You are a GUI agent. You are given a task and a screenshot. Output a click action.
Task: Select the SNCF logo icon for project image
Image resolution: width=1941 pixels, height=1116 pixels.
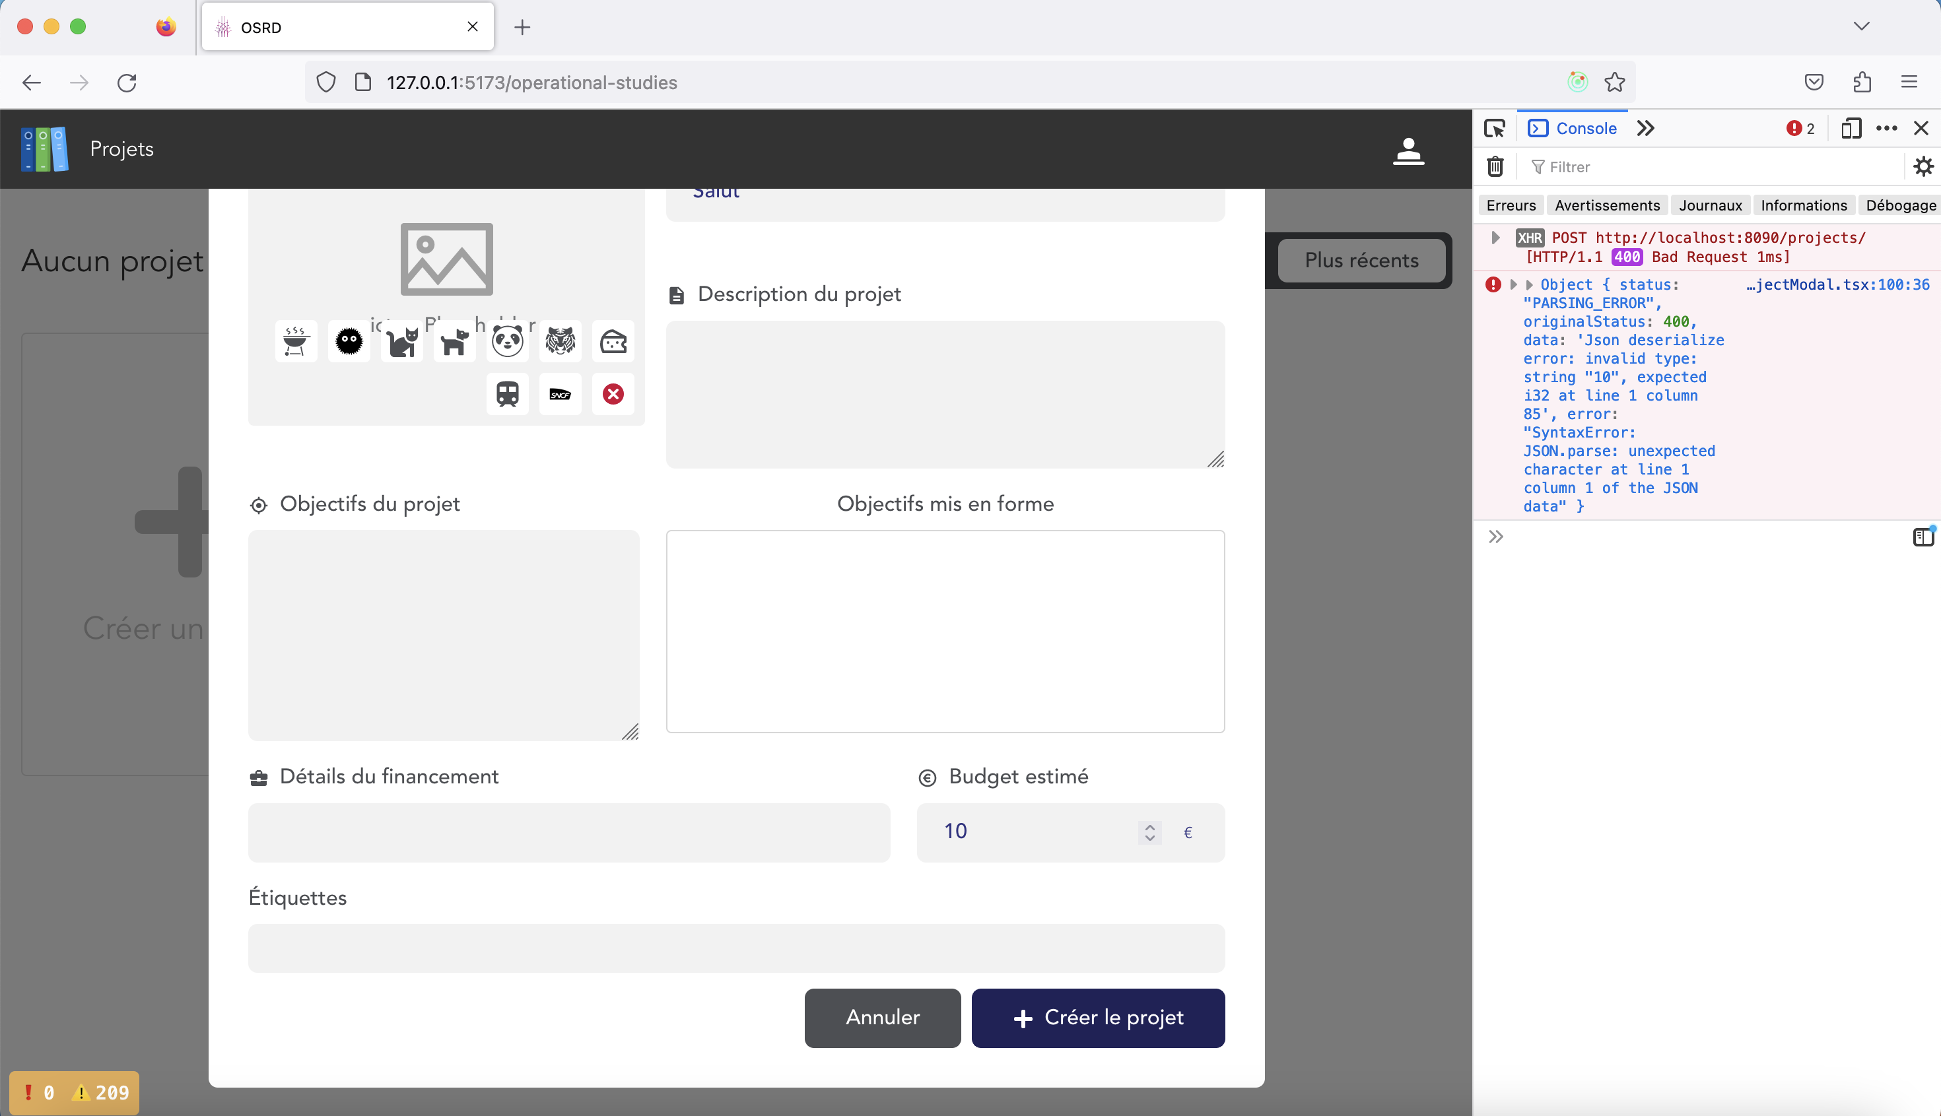tap(560, 394)
